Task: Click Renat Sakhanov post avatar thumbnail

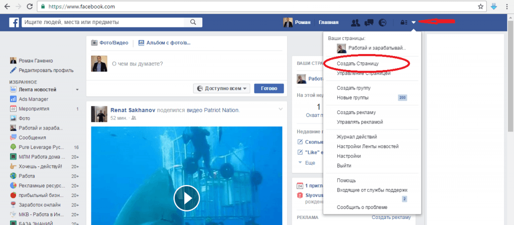Action: (x=99, y=114)
